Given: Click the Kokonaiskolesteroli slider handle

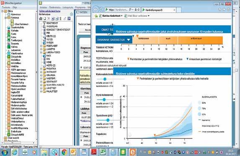Looking at the screenshot, I should 105,79.
